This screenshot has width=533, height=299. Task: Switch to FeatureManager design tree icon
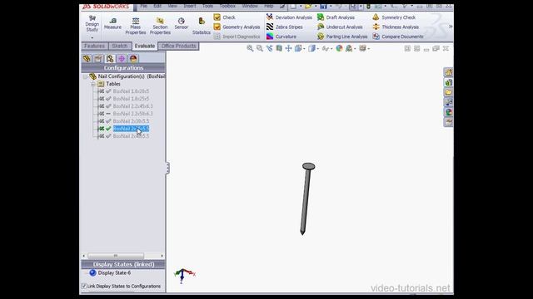click(x=87, y=59)
